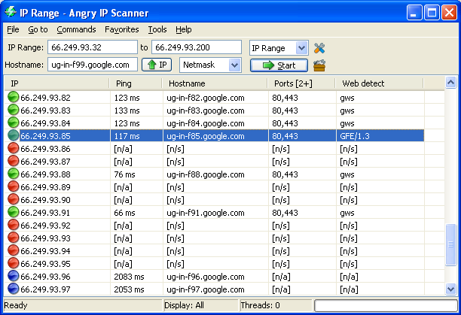The height and width of the screenshot is (315, 461).
Task: Click the Angry IP Scanner title icon
Action: (11, 12)
